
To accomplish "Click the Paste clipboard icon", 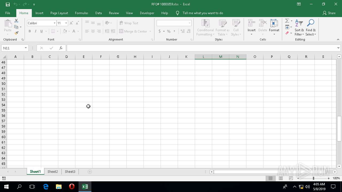I will (8, 23).
